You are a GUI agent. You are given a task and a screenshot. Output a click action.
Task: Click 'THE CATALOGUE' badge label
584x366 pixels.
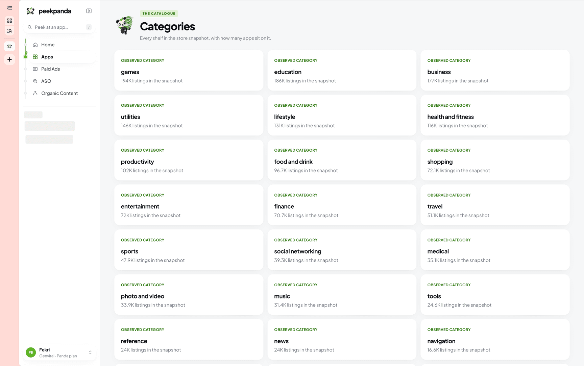(x=159, y=14)
